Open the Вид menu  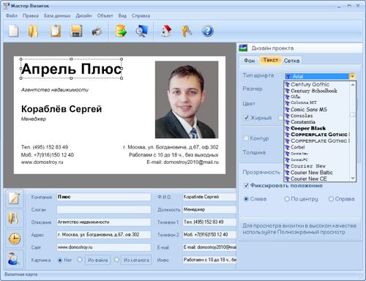(122, 15)
